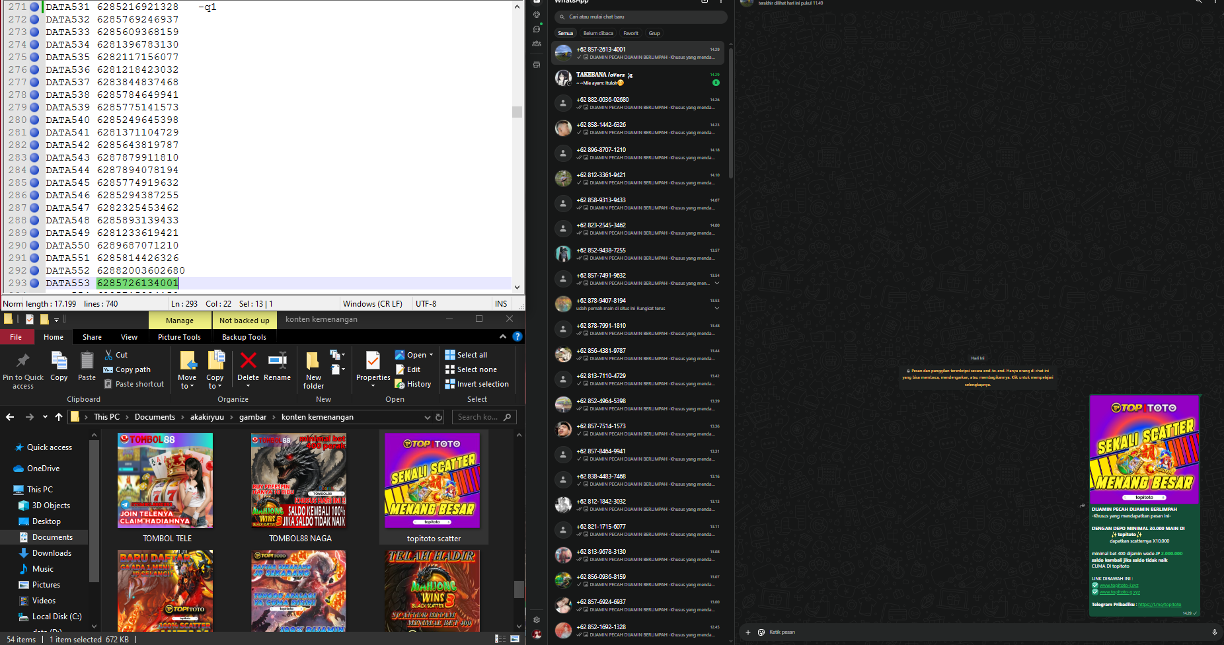
Task: Click Paste shortcut in Clipboard group
Action: click(134, 384)
